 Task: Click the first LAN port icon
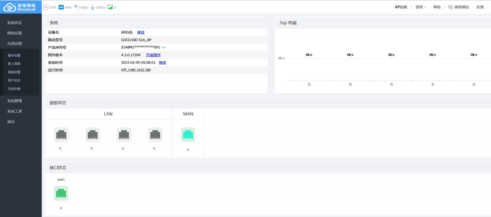click(x=61, y=135)
